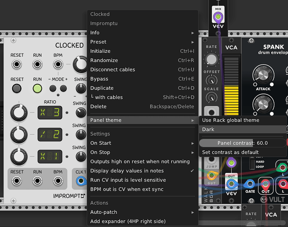This screenshot has height=227, width=288.
Task: Click the RESET output jack at bottom
Action: tap(17, 181)
